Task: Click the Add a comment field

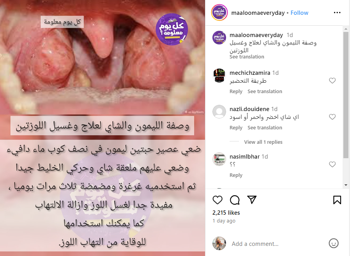Action: [277, 244]
